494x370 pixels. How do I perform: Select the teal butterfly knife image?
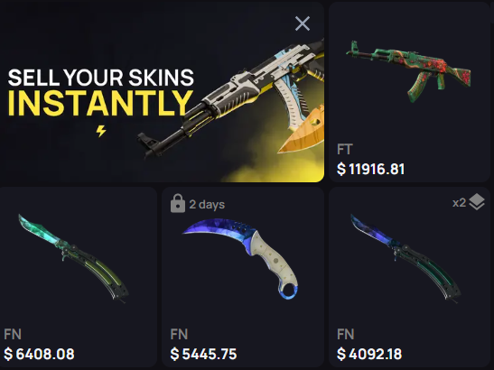(73, 258)
